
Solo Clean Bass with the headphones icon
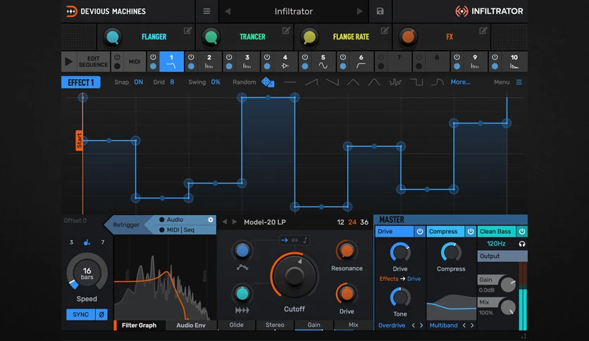522,244
